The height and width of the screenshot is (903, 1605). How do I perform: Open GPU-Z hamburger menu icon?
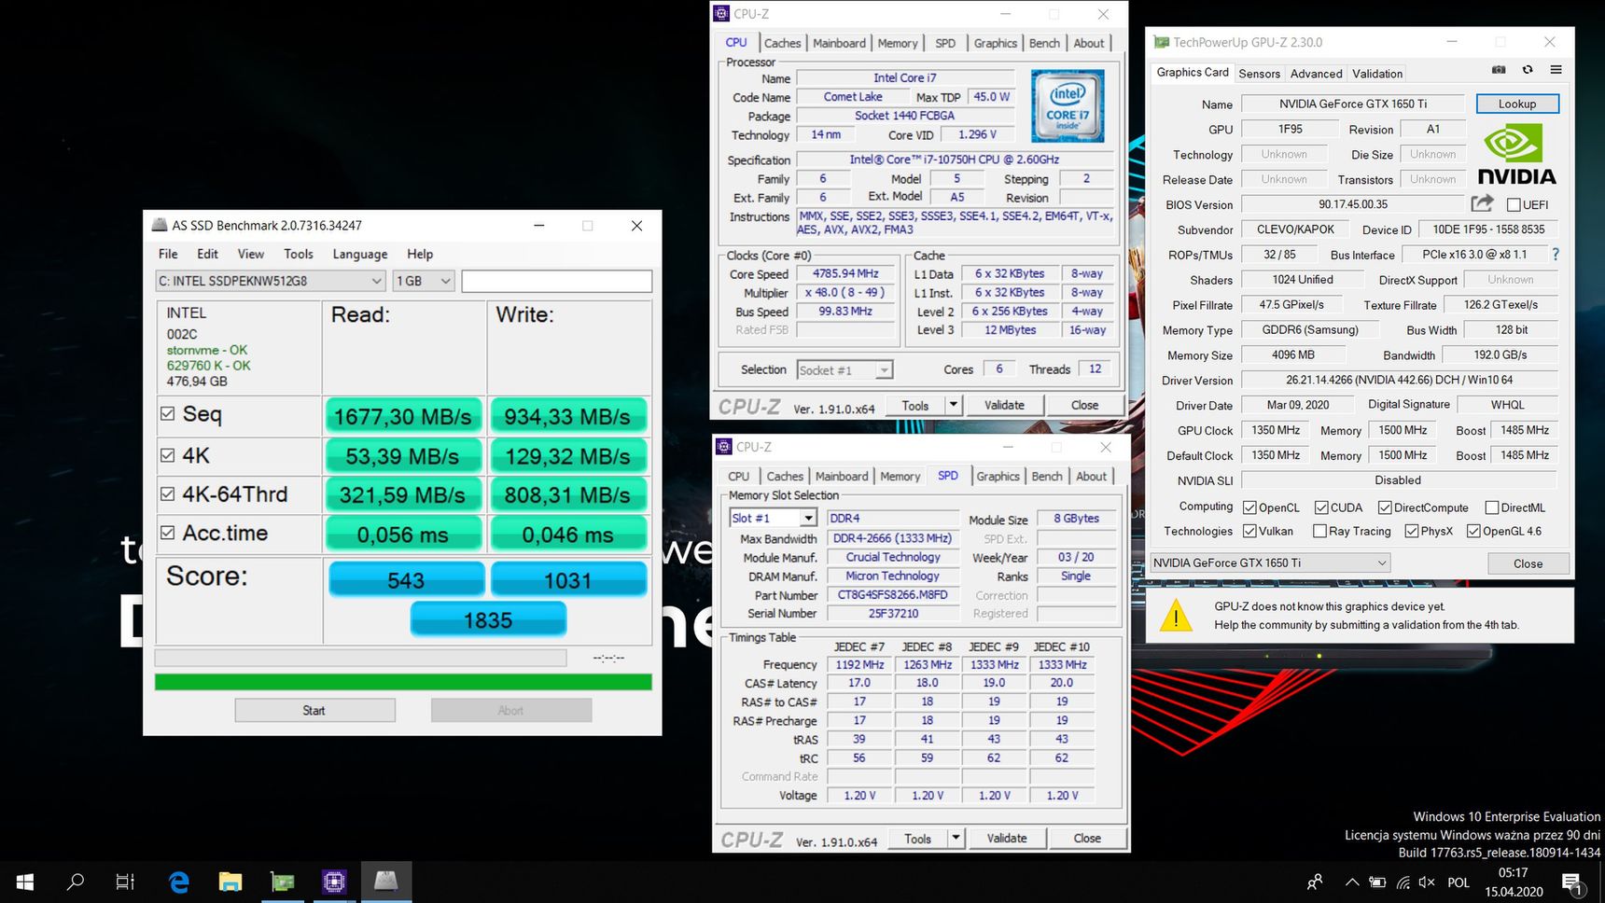[x=1556, y=70]
